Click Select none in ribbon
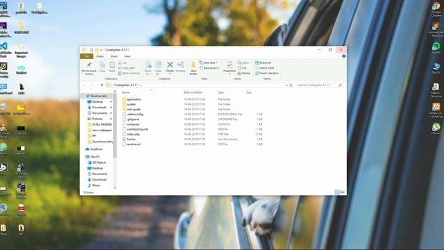 point(265,68)
